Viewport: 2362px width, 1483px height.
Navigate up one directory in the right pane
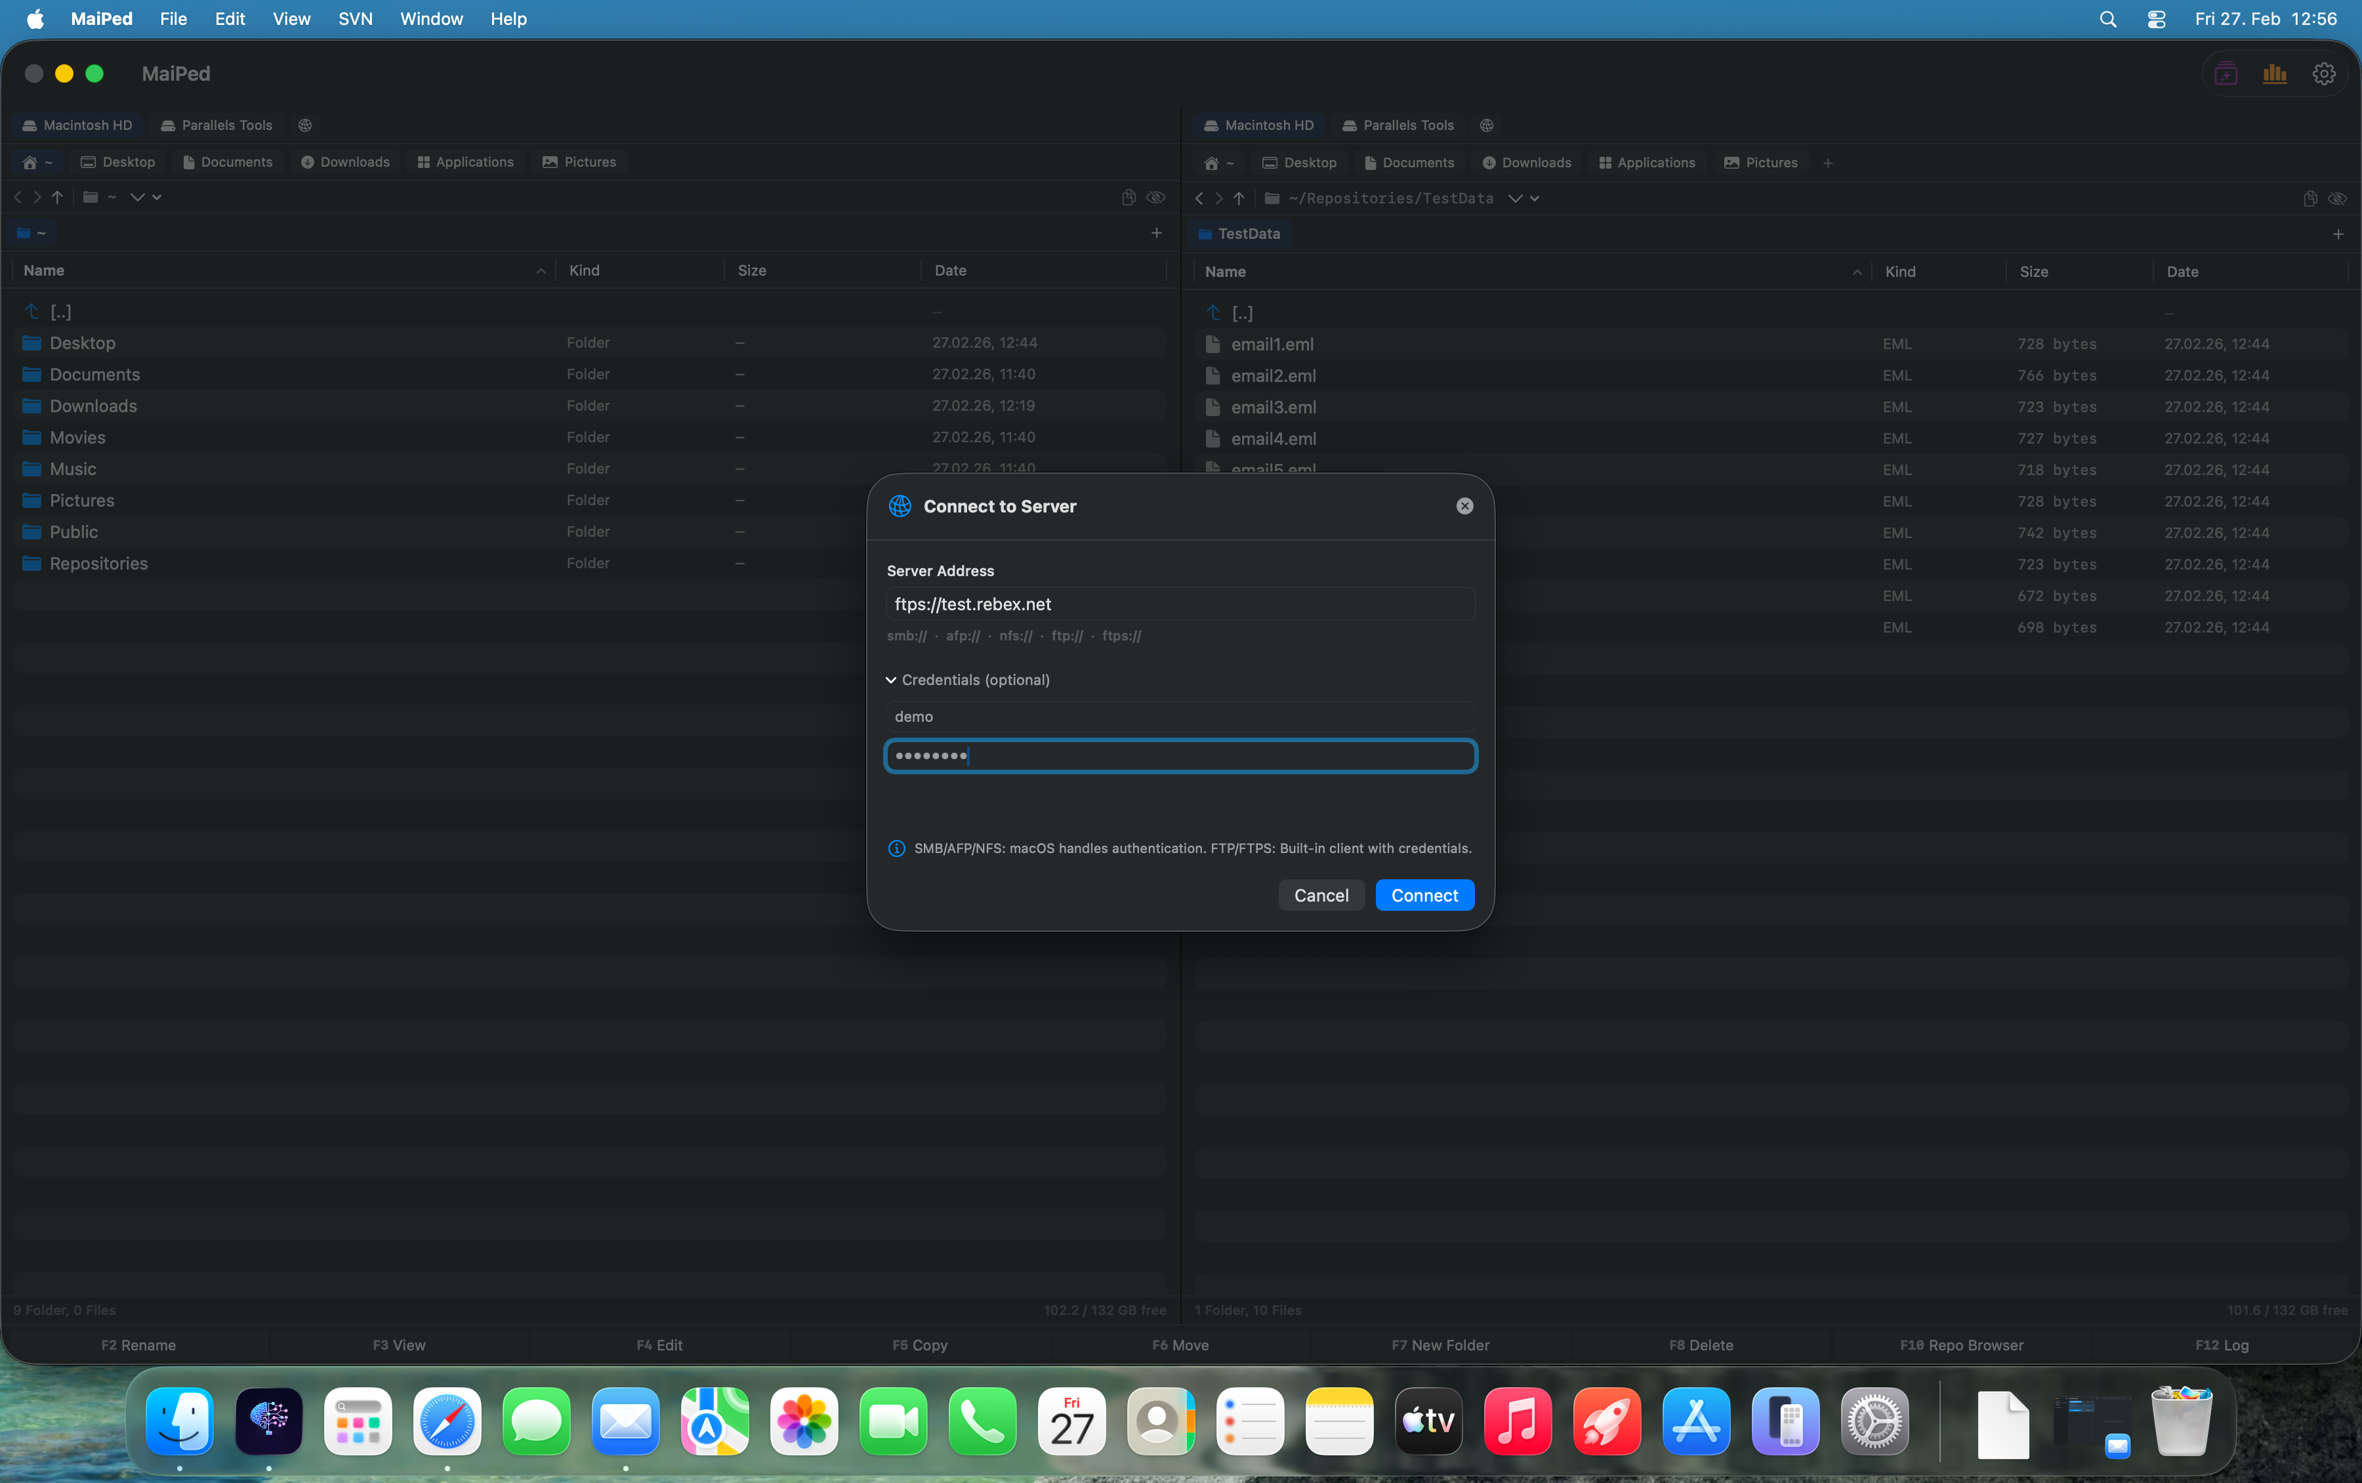[1238, 198]
